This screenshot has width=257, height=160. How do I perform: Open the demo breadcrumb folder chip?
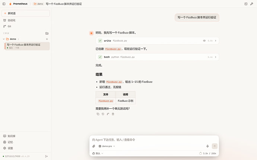pos(38,4)
